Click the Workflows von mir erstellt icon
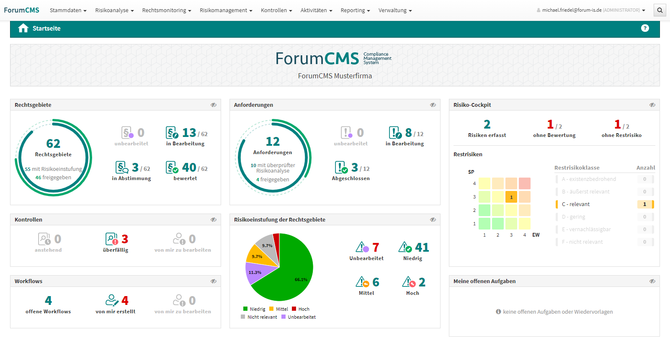This screenshot has height=343, width=670. [x=112, y=300]
